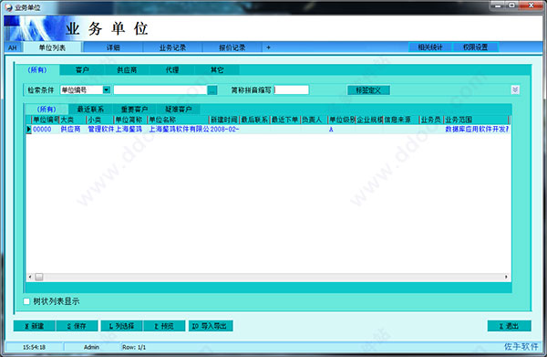Click the expand chevrons icon beside 标签定义
547x357 pixels.
coord(515,89)
